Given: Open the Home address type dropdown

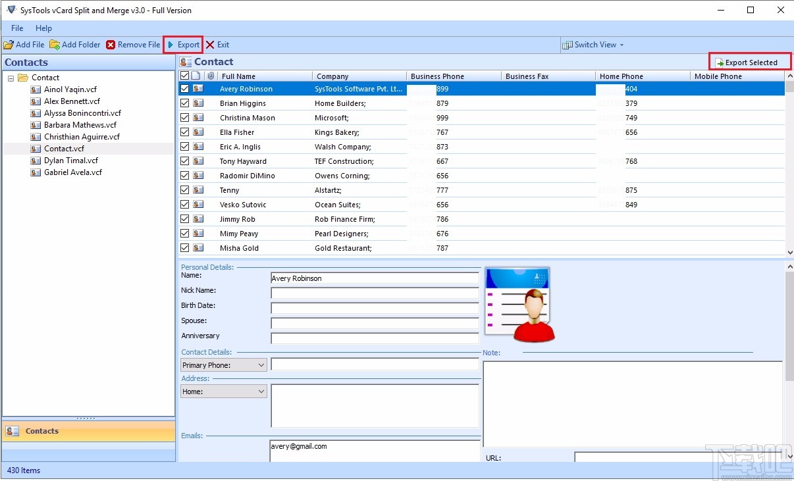Looking at the screenshot, I should click(x=262, y=391).
